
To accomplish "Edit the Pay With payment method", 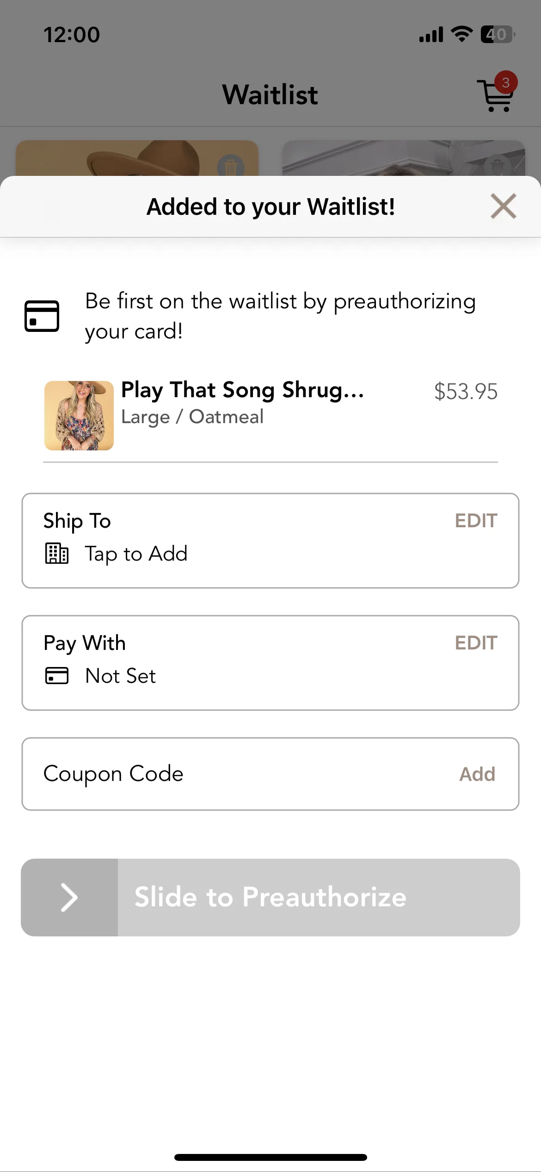I will 476,643.
